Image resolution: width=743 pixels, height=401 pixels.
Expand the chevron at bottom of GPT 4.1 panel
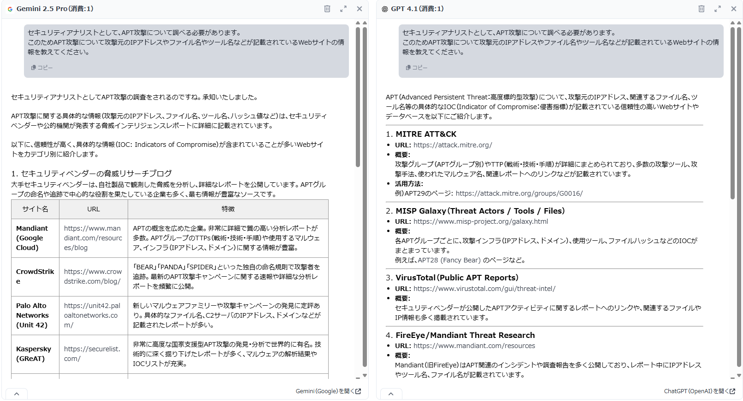tap(391, 394)
